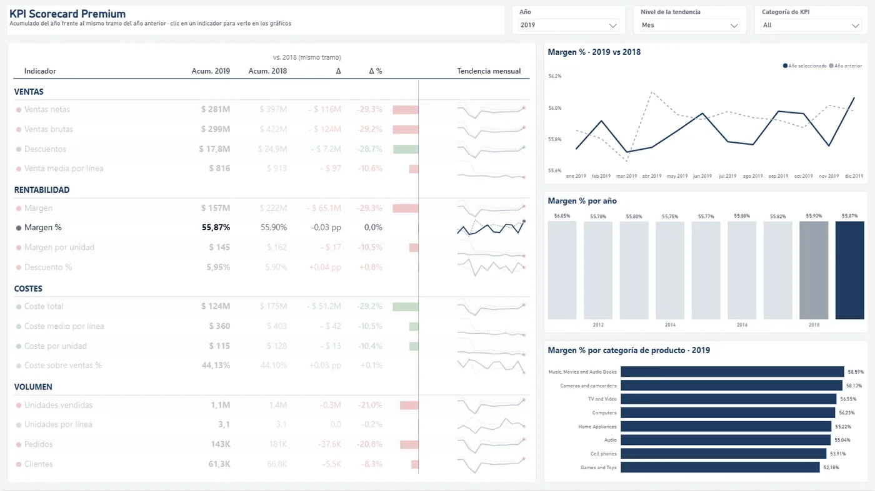The height and width of the screenshot is (491, 875).
Task: Open the Categoría de KPI dropdown
Action: tap(811, 26)
